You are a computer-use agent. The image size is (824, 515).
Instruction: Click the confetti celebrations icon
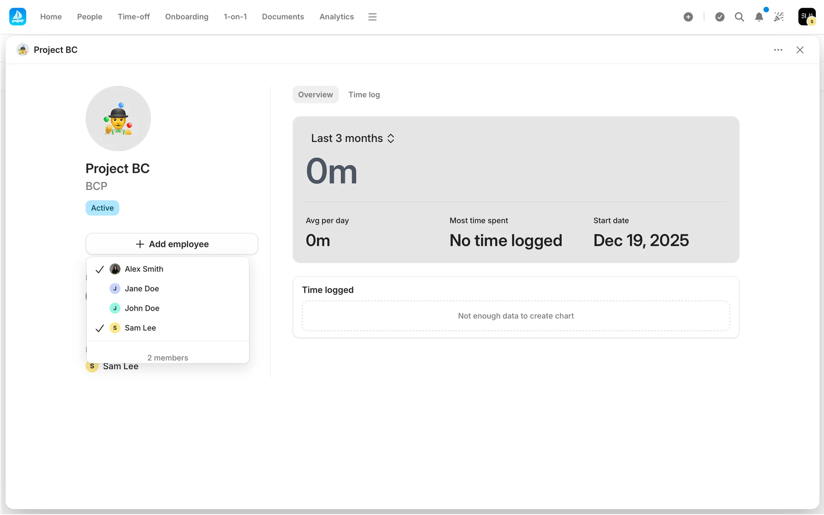[x=779, y=17]
